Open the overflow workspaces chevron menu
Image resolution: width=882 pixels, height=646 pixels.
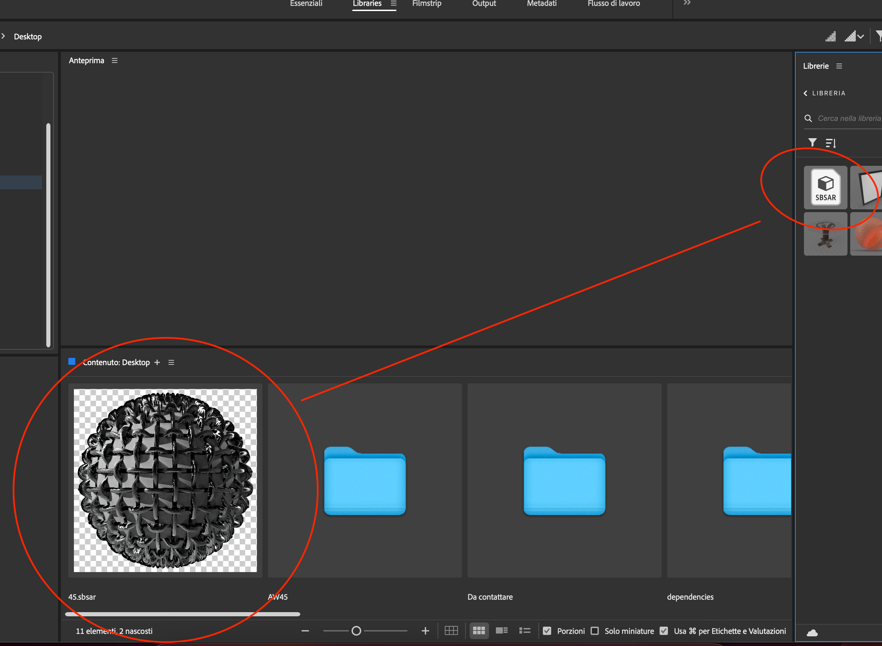687,3
